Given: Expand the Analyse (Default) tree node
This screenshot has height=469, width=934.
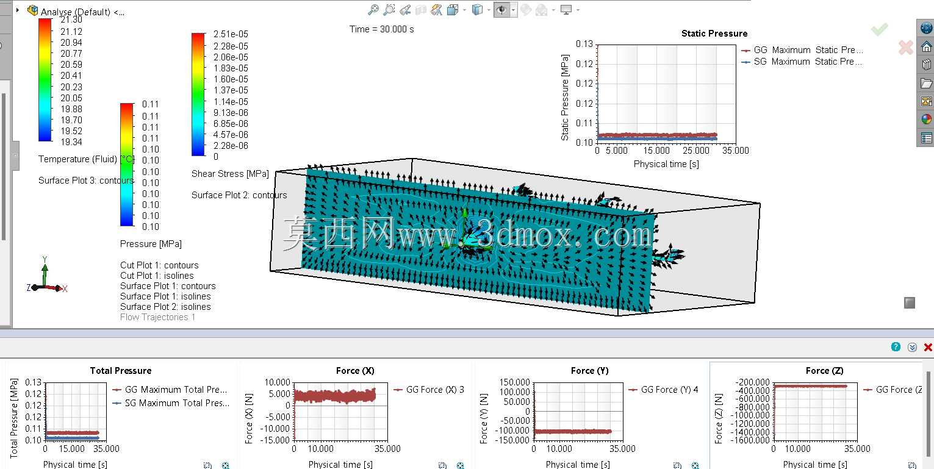Looking at the screenshot, I should tap(18, 10).
